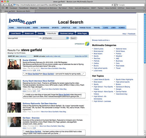Open High School - Lacrosse topic
146x138 pixels.
click(x=102, y=101)
